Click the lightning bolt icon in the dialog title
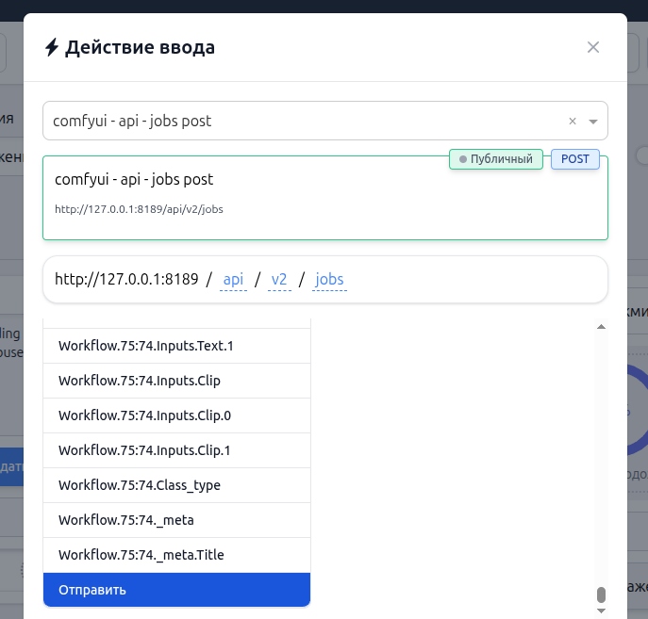The image size is (648, 619). point(52,47)
